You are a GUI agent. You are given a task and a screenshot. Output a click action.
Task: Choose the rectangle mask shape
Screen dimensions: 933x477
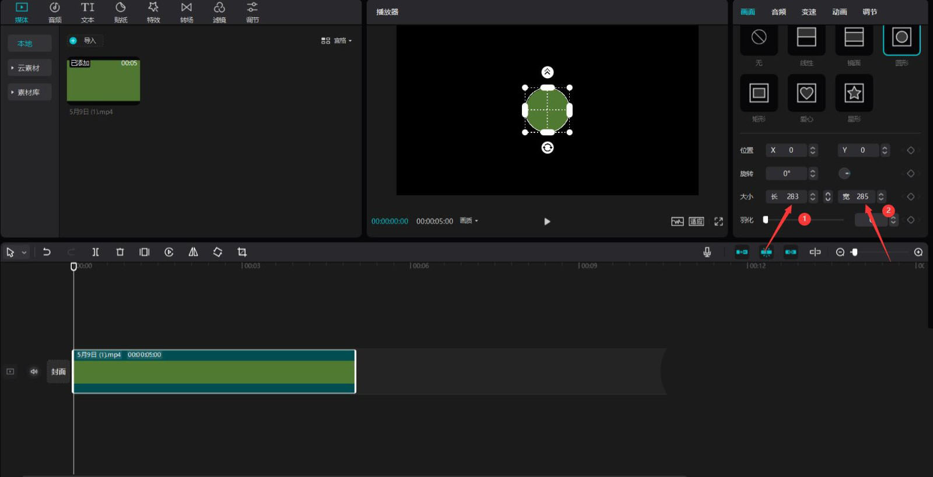point(759,93)
